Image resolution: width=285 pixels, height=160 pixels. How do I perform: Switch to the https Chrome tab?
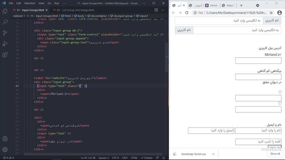click(x=228, y=5)
